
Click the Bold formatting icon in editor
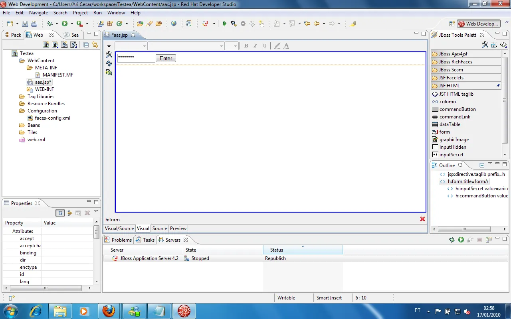pos(246,46)
